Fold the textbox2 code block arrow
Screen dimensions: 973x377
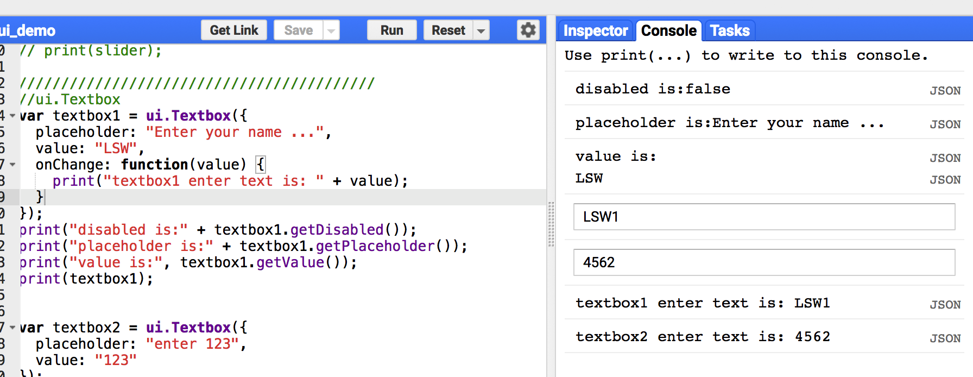(12, 328)
